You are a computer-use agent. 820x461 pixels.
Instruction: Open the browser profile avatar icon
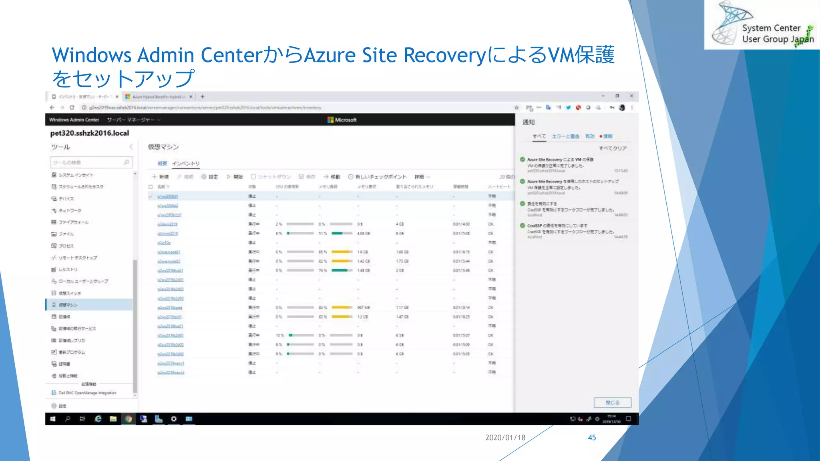pyautogui.click(x=622, y=107)
